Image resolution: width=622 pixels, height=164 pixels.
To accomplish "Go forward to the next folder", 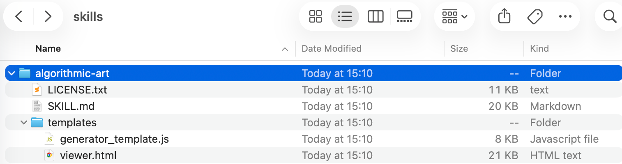I will click(48, 16).
